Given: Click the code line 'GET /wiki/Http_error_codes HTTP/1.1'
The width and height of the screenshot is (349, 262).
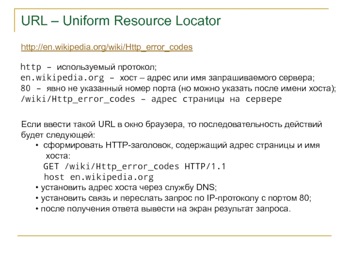Looking at the screenshot, I should pos(134,166).
